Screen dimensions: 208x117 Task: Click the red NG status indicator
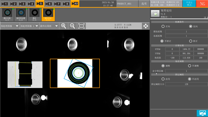coord(202,4)
